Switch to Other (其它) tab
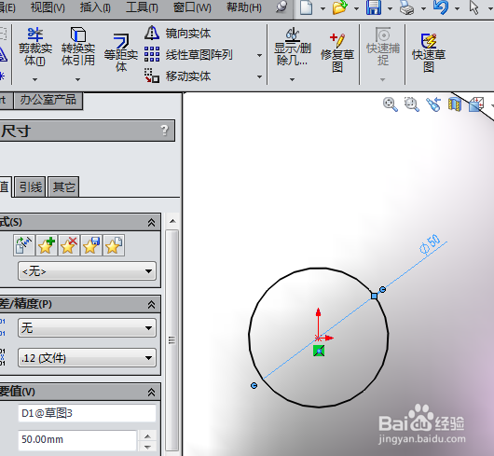The height and width of the screenshot is (456, 494). (63, 187)
